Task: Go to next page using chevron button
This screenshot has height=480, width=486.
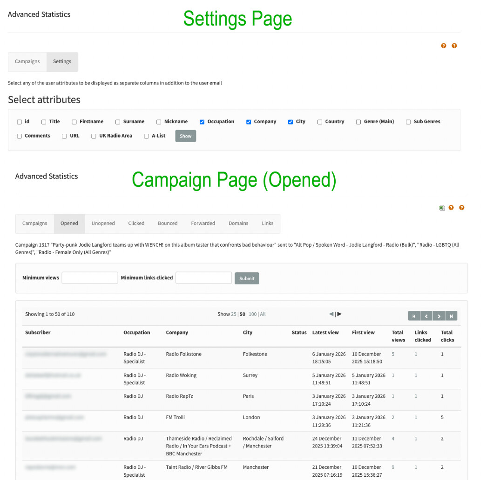Action: click(439, 316)
